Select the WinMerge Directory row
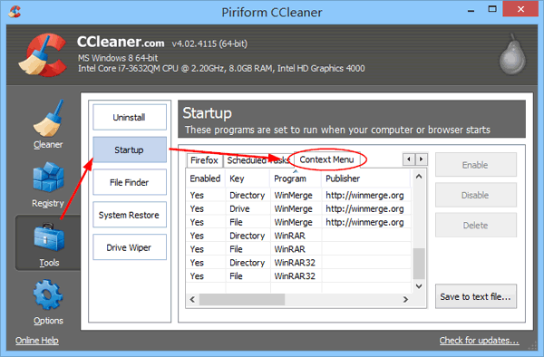 click(298, 195)
